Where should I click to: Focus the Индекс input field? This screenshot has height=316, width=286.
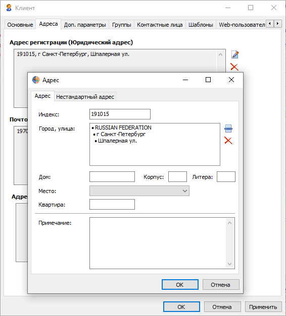(x=120, y=114)
